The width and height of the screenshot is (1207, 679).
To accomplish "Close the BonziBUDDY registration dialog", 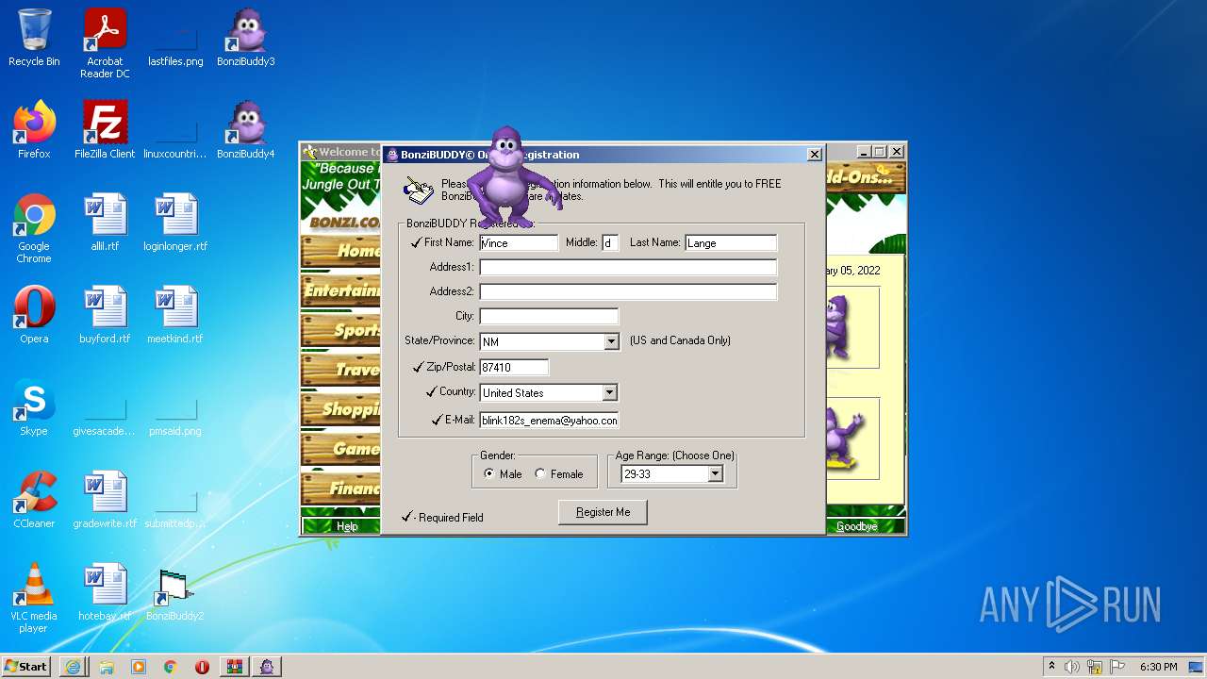I will (815, 155).
